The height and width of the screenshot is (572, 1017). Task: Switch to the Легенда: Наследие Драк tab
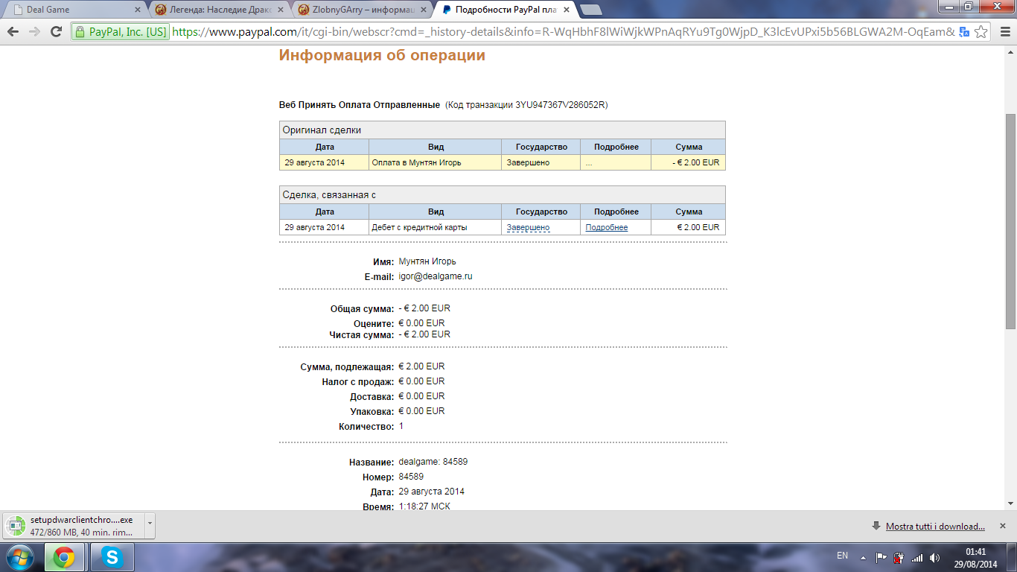(x=219, y=10)
